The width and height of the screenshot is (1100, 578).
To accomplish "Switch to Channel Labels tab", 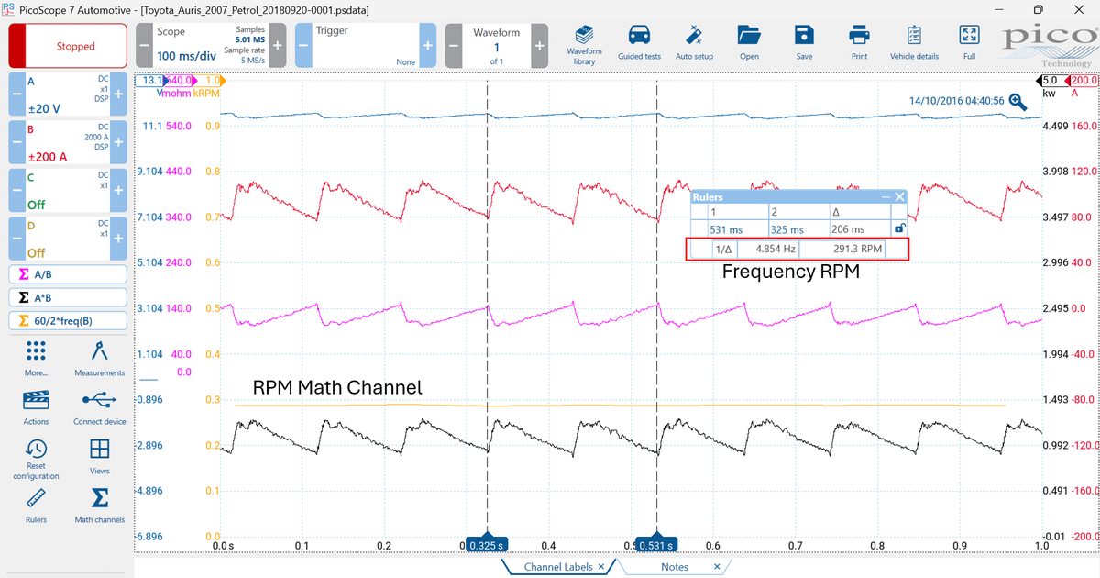I will point(558,567).
